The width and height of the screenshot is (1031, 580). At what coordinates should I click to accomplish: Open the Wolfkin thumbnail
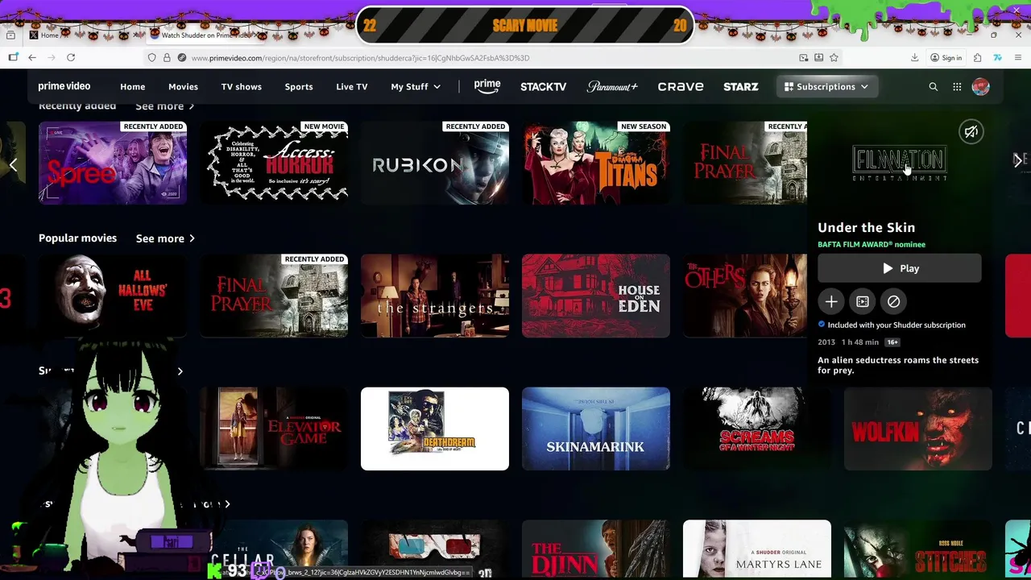tap(918, 429)
